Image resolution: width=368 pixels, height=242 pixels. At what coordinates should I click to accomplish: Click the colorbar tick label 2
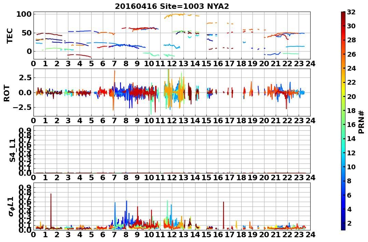(349, 223)
